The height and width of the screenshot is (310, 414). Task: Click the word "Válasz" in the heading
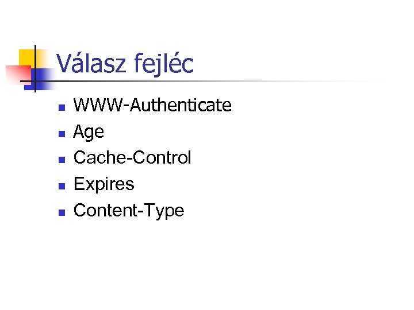click(x=91, y=64)
